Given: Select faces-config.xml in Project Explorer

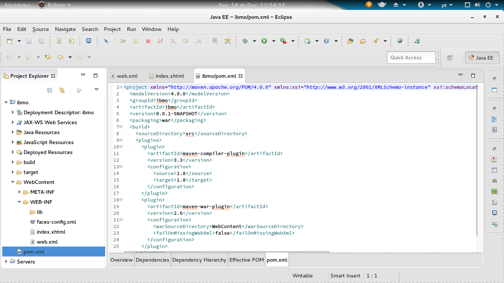Looking at the screenshot, I should [56, 222].
